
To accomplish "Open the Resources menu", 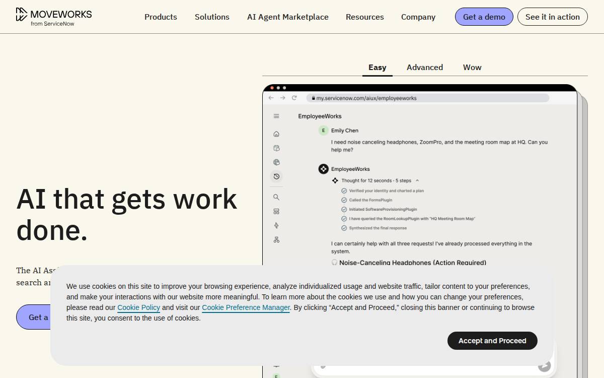I will [x=365, y=17].
